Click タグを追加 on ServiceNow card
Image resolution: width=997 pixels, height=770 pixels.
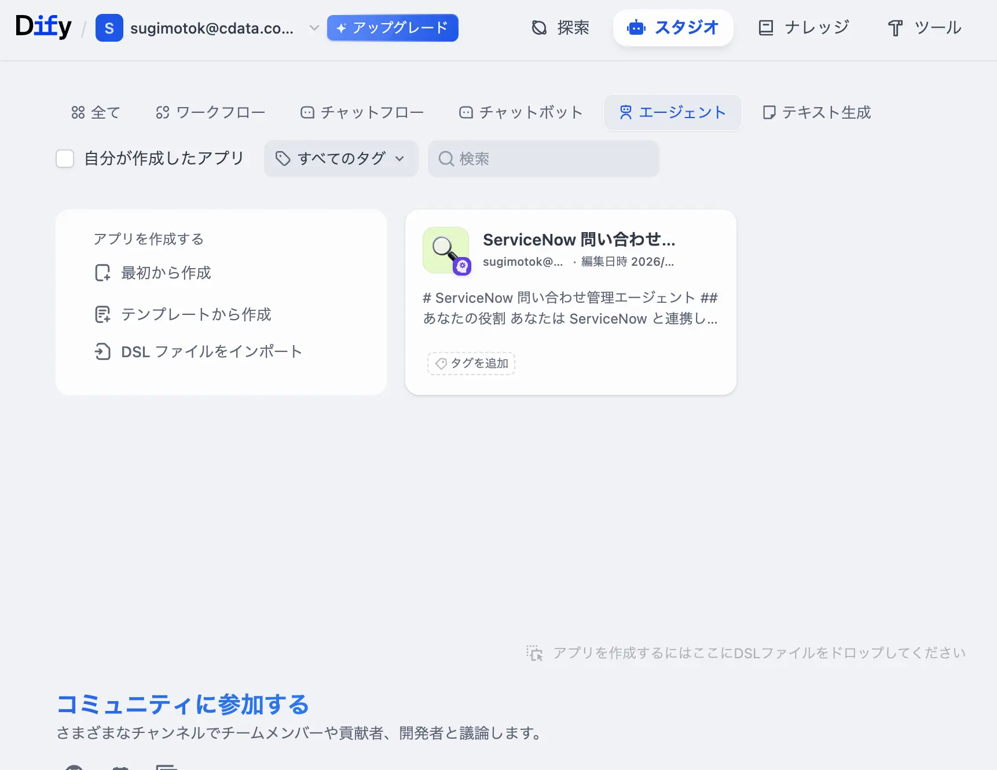(x=471, y=364)
